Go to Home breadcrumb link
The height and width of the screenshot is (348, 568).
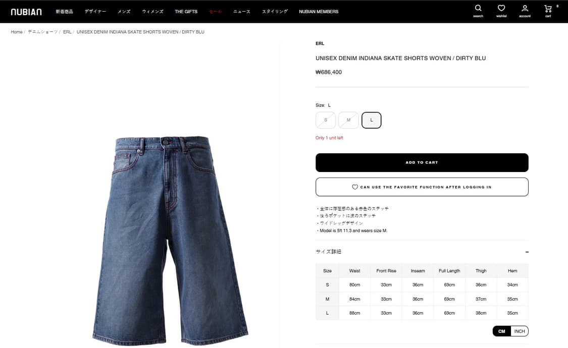point(16,32)
